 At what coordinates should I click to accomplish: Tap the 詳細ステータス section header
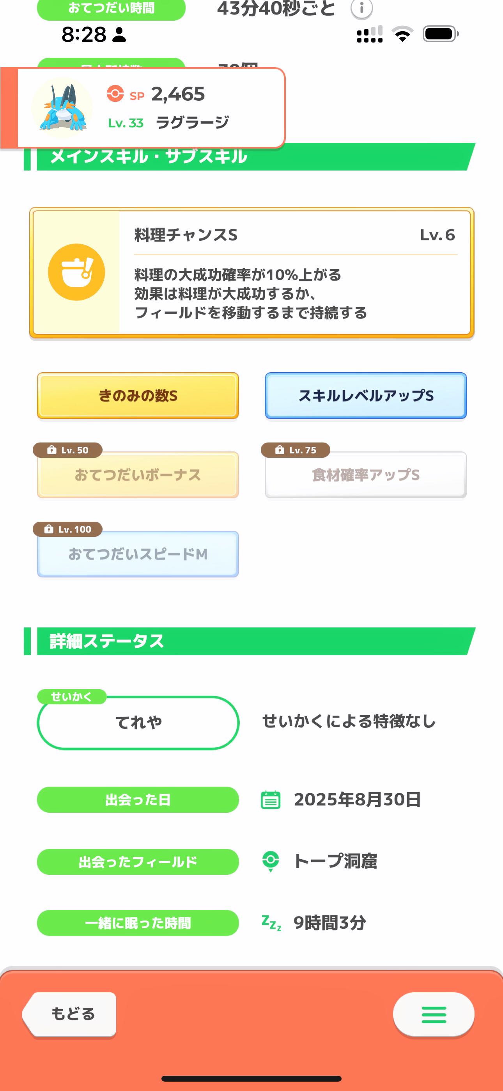[250, 641]
